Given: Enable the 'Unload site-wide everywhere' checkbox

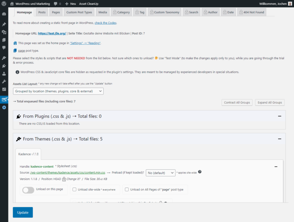Looking at the screenshot, I should (x=75, y=189).
